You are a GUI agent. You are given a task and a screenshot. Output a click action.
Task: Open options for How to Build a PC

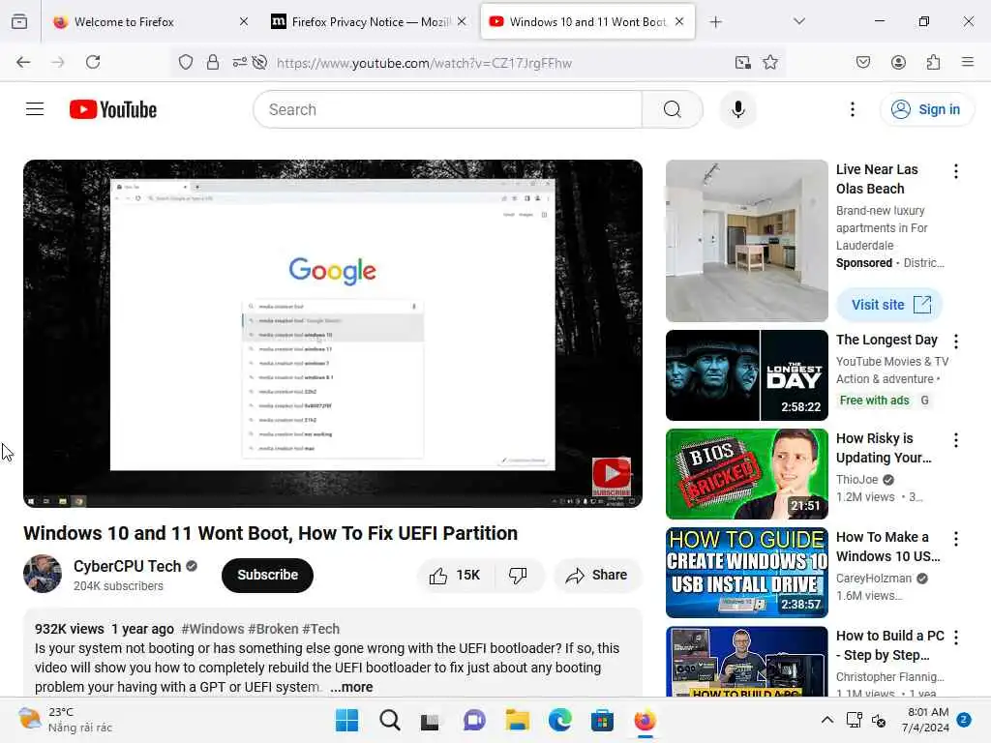pyautogui.click(x=955, y=638)
